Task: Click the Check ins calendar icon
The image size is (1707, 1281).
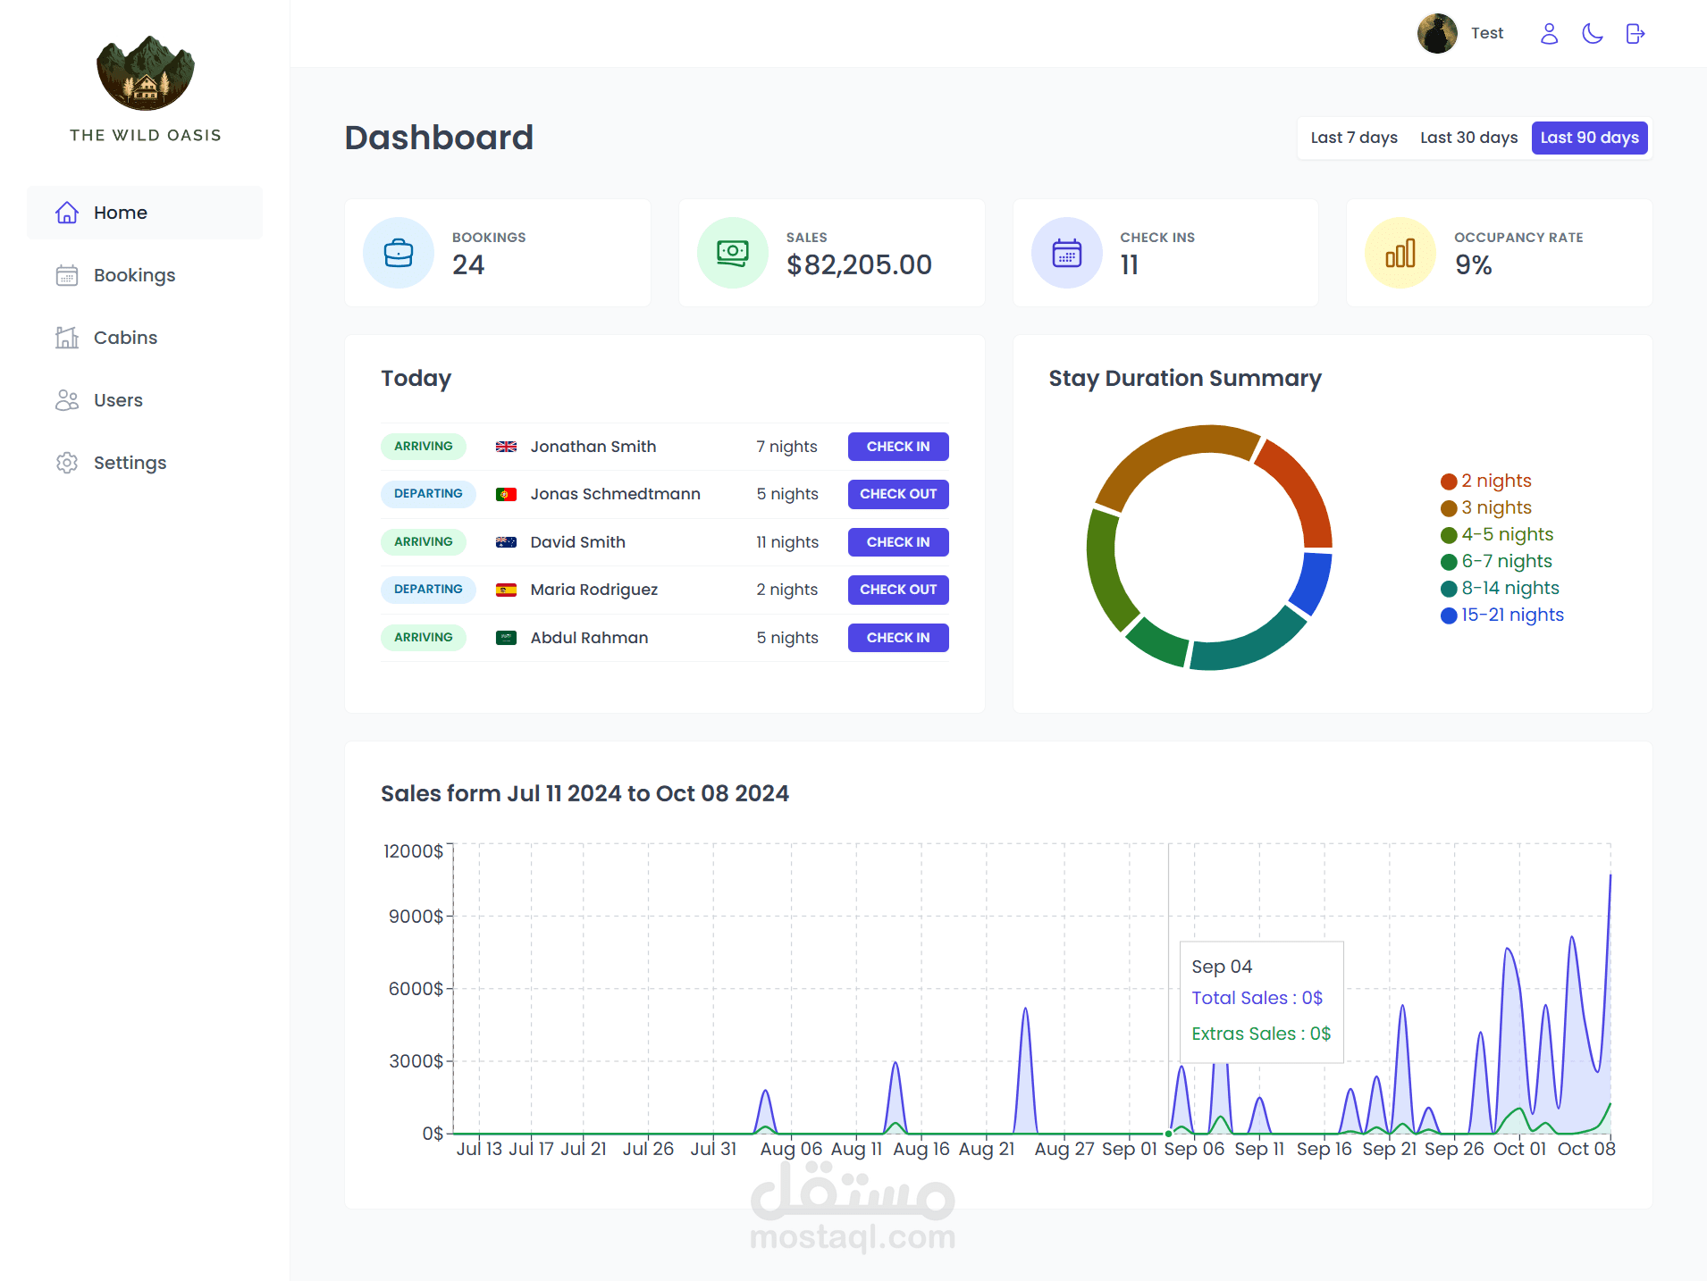Action: click(x=1067, y=253)
